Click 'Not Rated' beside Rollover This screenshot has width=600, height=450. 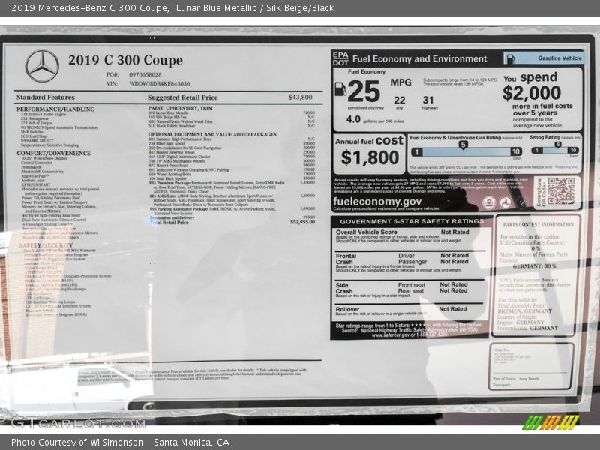[453, 308]
